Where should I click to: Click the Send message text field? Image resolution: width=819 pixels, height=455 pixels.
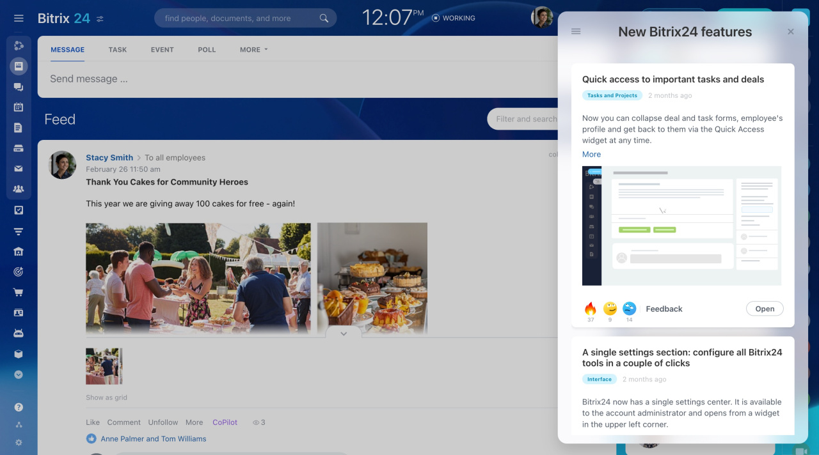(x=298, y=79)
